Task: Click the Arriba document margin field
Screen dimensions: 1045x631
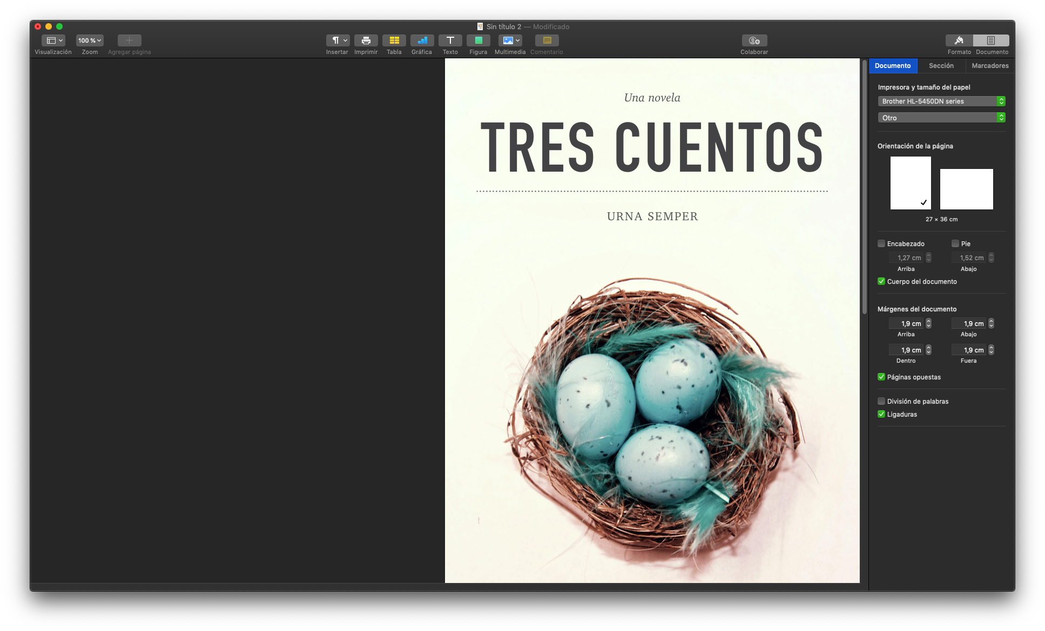Action: coord(907,323)
